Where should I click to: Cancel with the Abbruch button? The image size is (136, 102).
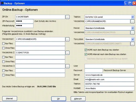pyautogui.click(x=78, y=99)
